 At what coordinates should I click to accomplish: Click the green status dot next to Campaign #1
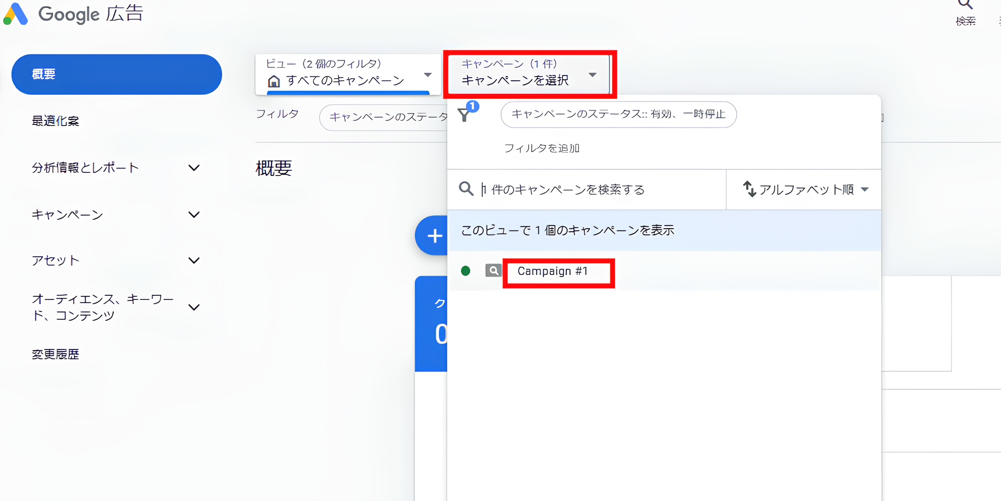point(466,271)
